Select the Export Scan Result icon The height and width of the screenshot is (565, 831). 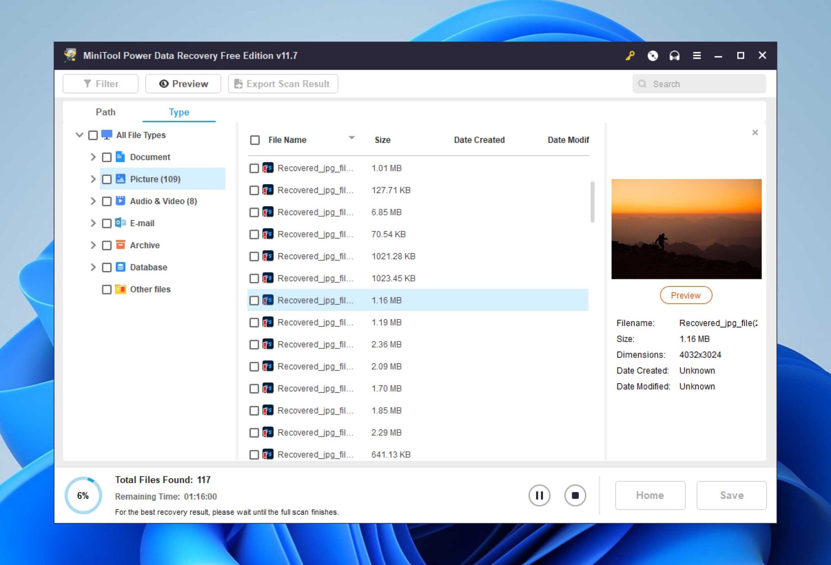(x=239, y=84)
